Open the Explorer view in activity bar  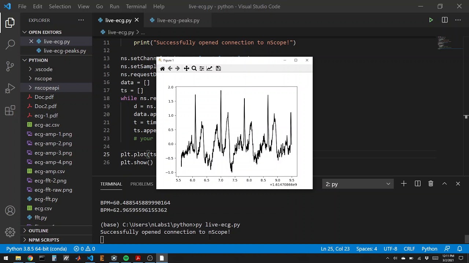(x=10, y=23)
